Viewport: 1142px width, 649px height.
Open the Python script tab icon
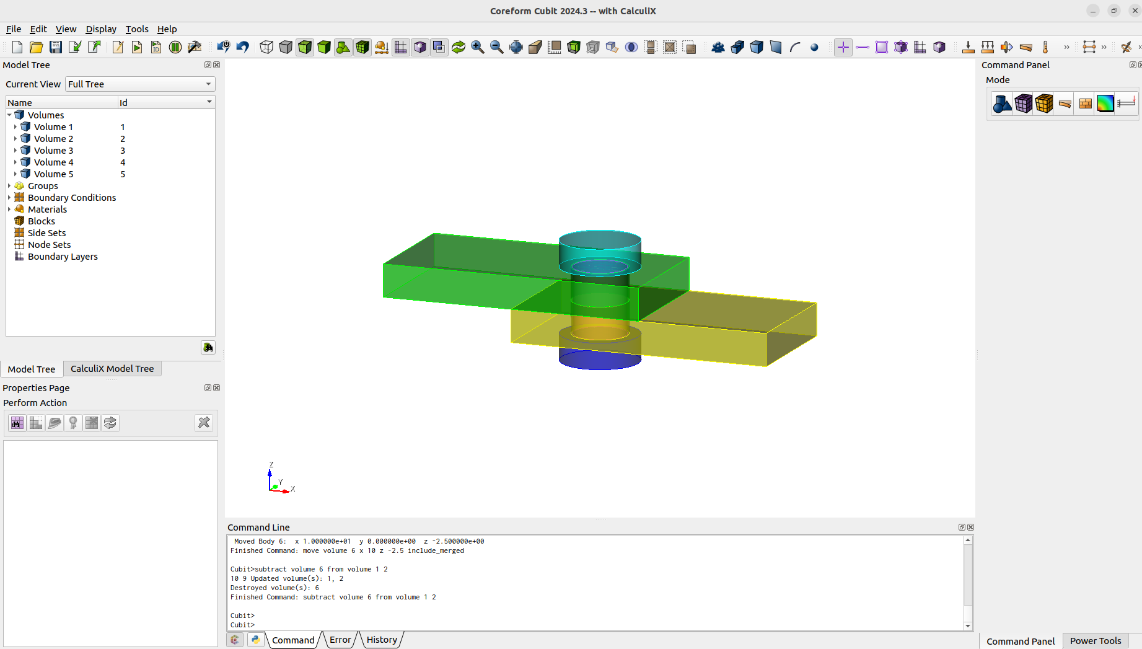pyautogui.click(x=255, y=639)
